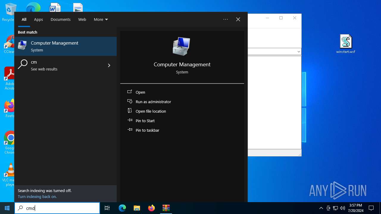Screen dimensions: 381x214
Task: Select the winstart.wsf desktop file
Action: tap(346, 44)
